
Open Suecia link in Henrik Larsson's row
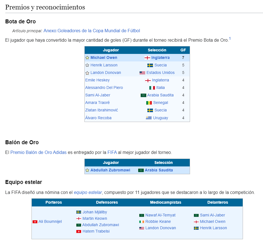click(160, 65)
